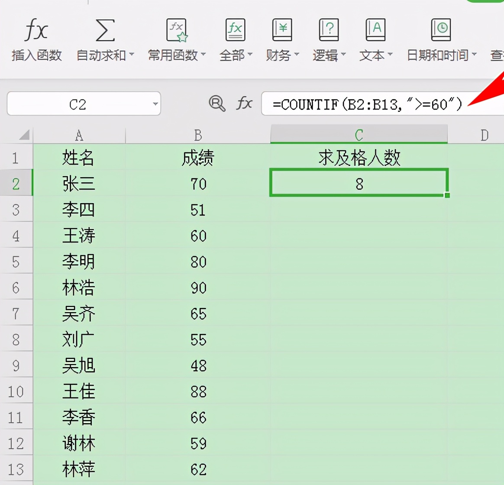
Task: Select score cell with value 59
Action: pyautogui.click(x=198, y=443)
